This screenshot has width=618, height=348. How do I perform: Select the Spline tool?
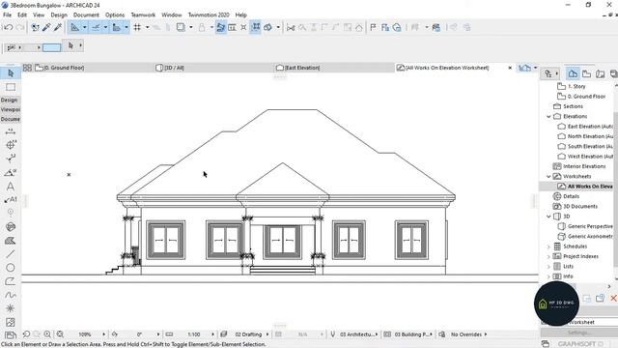11,295
